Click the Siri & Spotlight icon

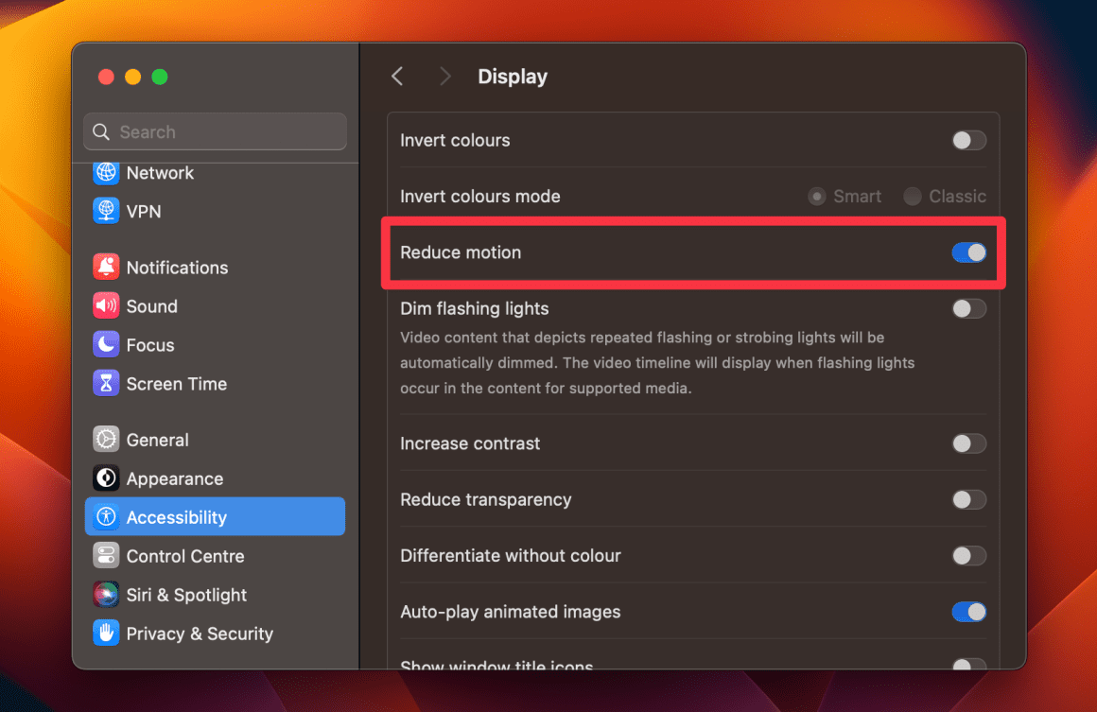(x=106, y=594)
